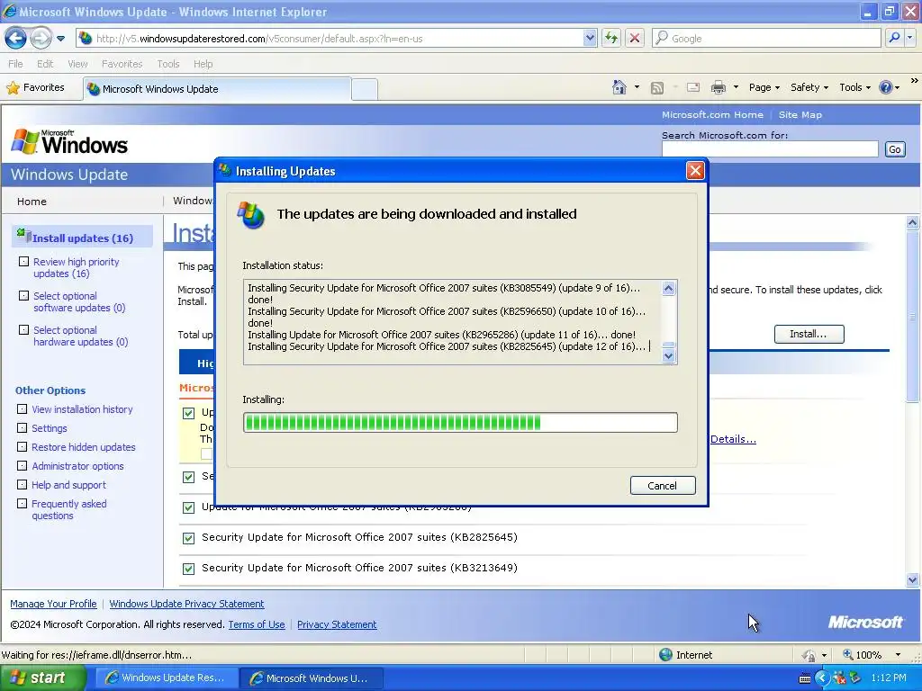The height and width of the screenshot is (691, 922).
Task: Click the Stop loading X icon
Action: tap(635, 38)
